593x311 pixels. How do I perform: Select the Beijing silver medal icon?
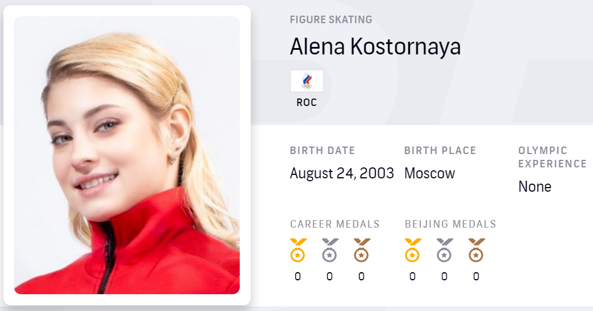click(x=444, y=250)
